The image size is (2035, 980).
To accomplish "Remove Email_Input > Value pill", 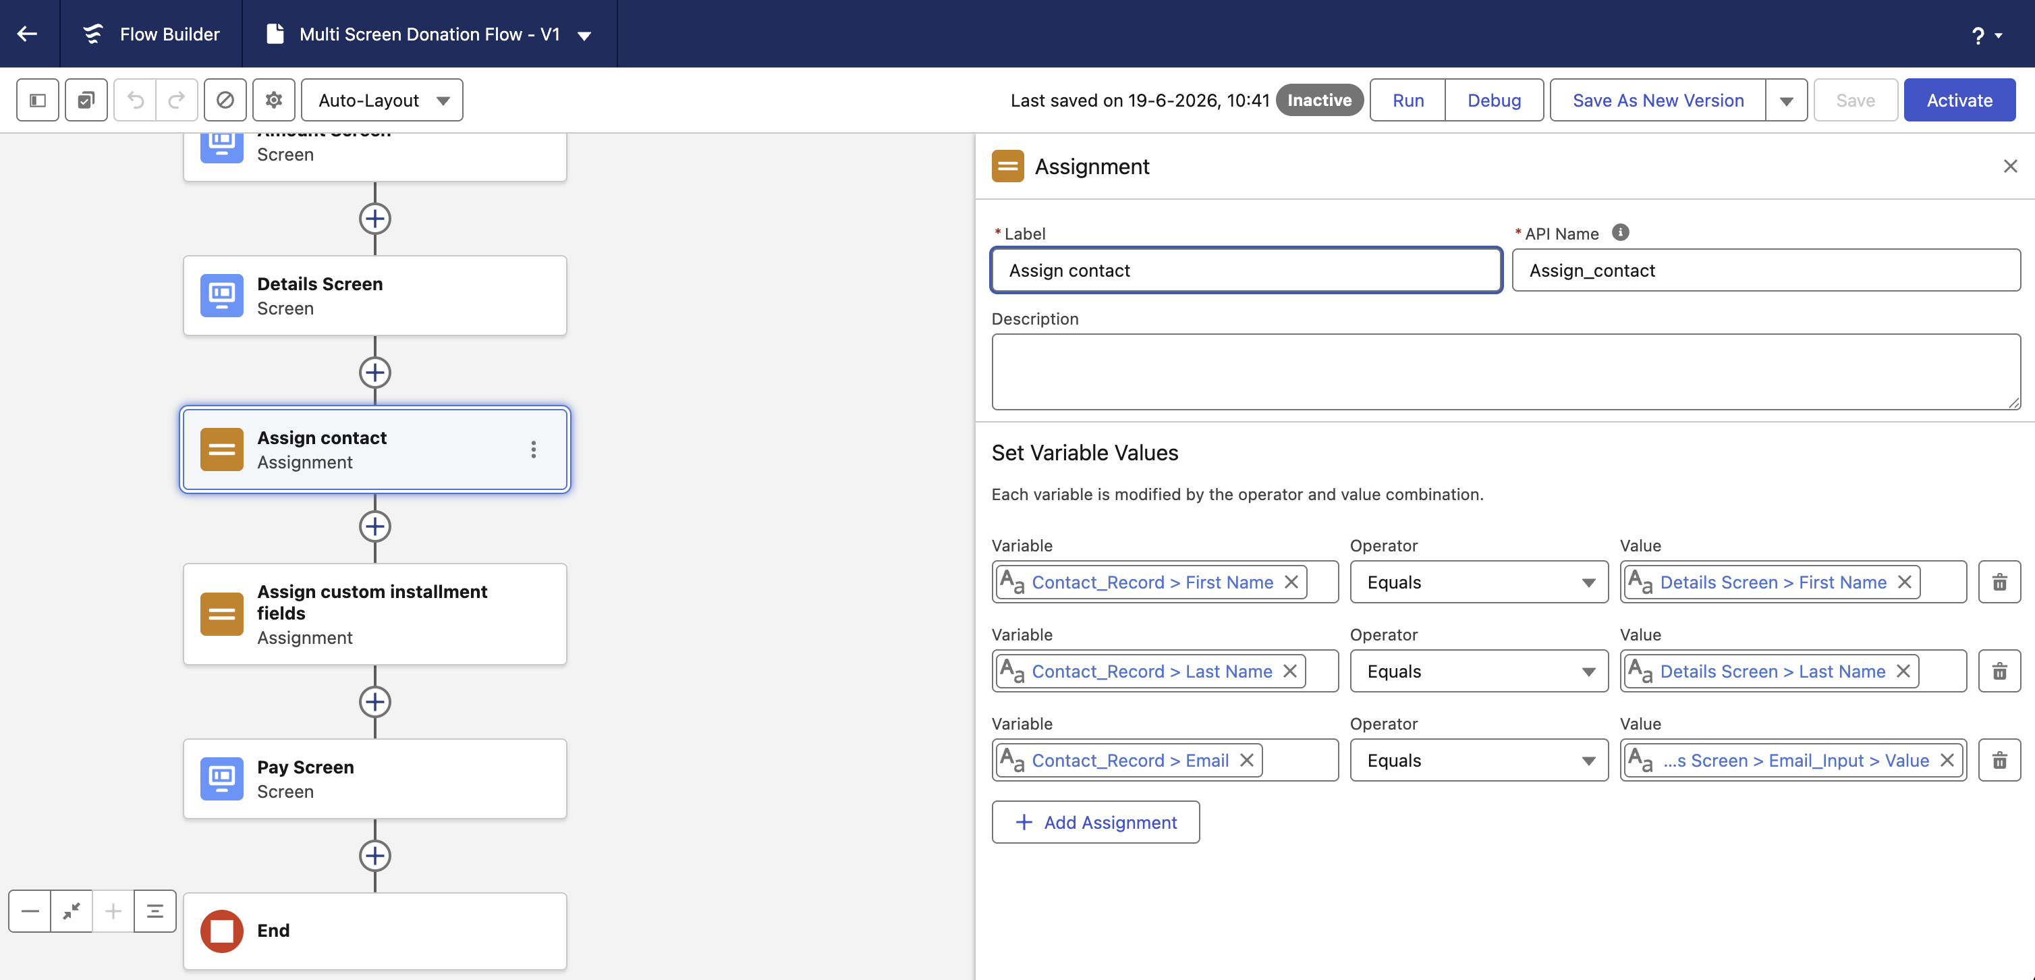I will [x=1947, y=760].
